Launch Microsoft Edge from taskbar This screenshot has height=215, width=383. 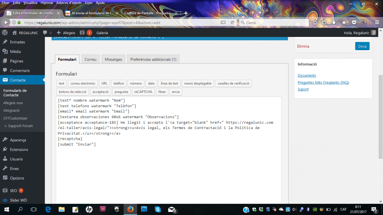[48, 209]
